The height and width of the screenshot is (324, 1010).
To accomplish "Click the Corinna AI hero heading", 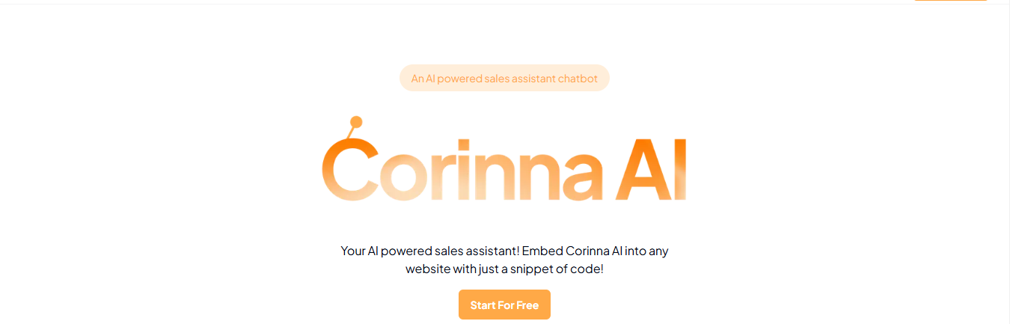I will 504,159.
